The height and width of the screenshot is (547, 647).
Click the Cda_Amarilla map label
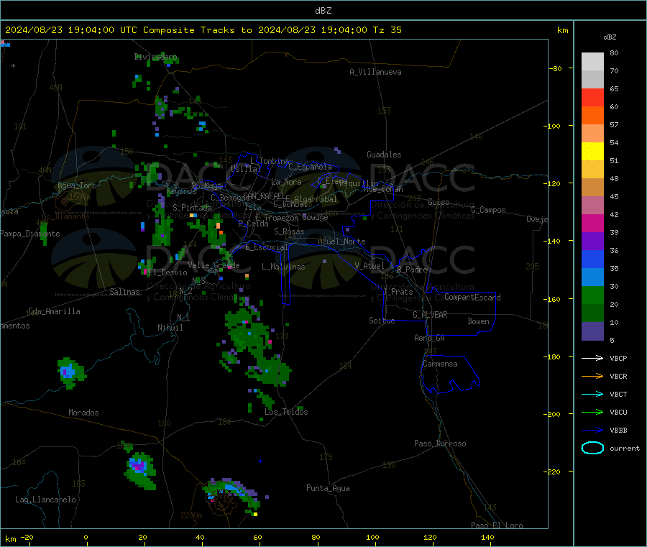tap(54, 311)
